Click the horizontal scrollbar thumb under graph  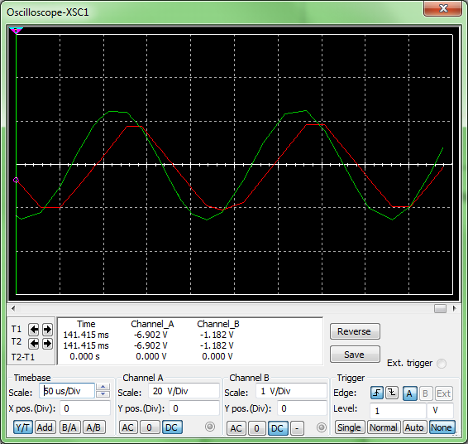click(x=440, y=308)
